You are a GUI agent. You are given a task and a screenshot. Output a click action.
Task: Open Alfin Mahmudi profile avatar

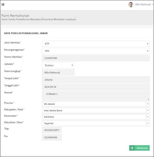click(131, 5)
